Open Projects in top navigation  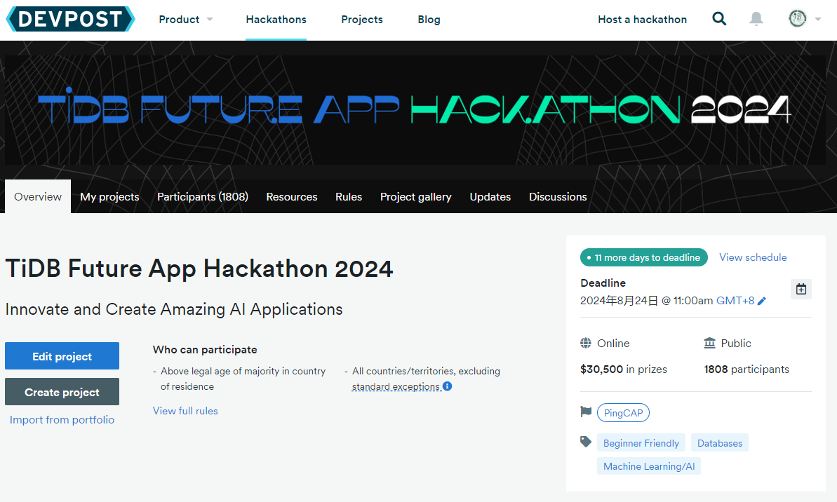[362, 19]
